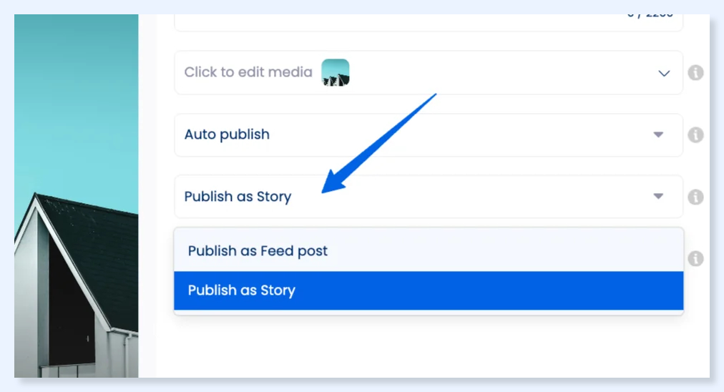Open the Auto publish dropdown arrow
The image size is (724, 392).
click(x=658, y=134)
